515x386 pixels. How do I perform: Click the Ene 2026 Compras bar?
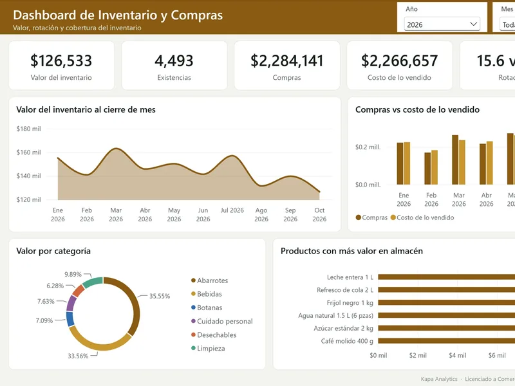[x=400, y=163]
